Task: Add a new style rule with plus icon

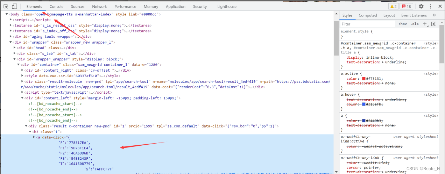Action: [425, 24]
